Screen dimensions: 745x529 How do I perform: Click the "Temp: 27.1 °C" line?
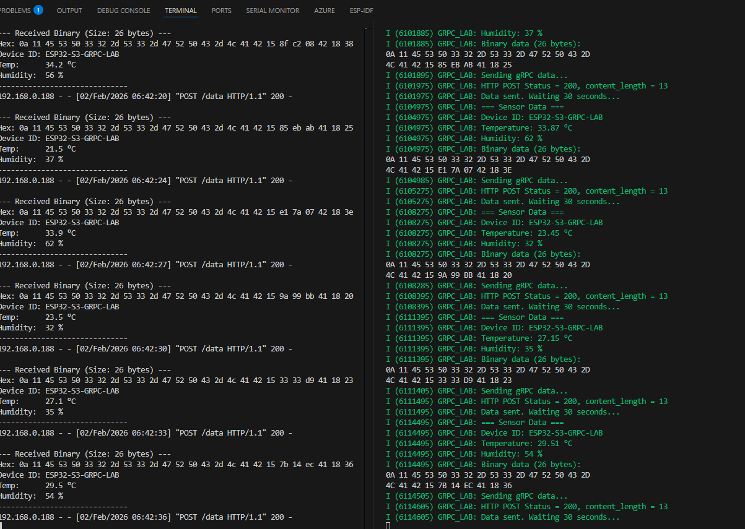click(38, 402)
